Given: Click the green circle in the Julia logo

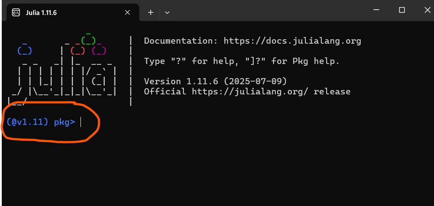Looking at the screenshot, I should coord(88,41).
